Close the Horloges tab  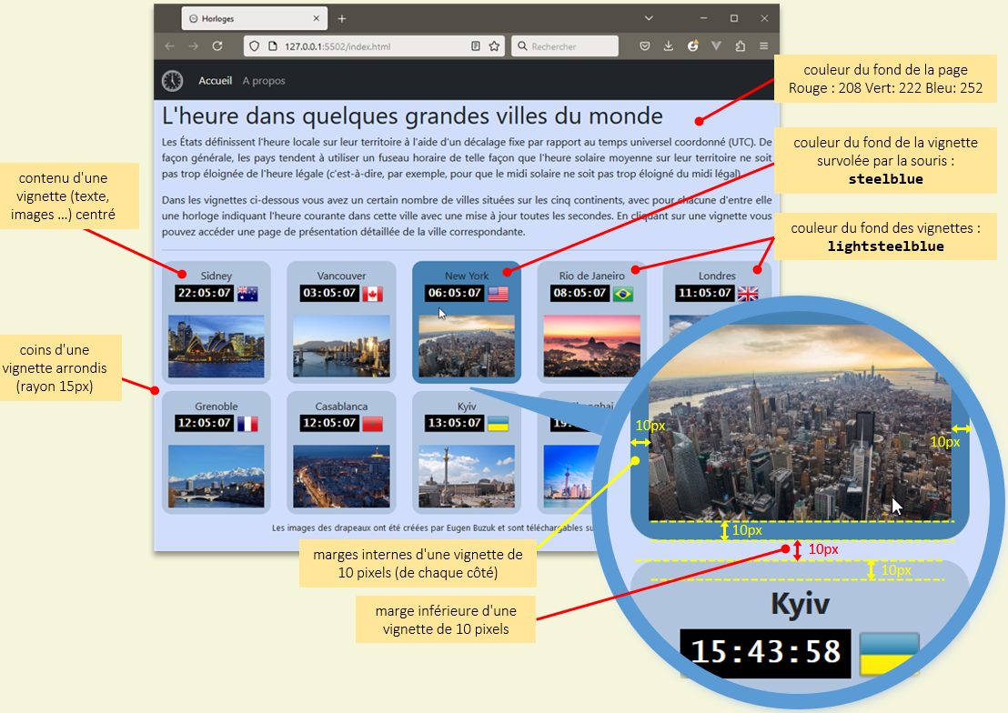click(x=317, y=18)
